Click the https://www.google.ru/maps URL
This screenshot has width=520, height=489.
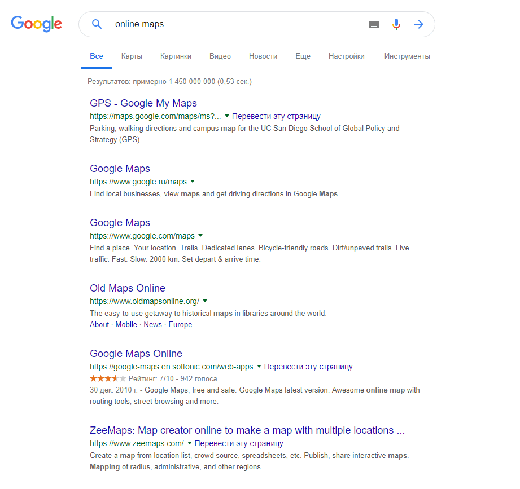[138, 182]
